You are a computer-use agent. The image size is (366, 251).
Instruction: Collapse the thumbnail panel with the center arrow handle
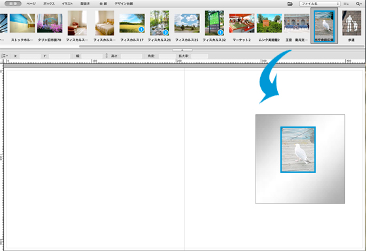click(x=182, y=50)
